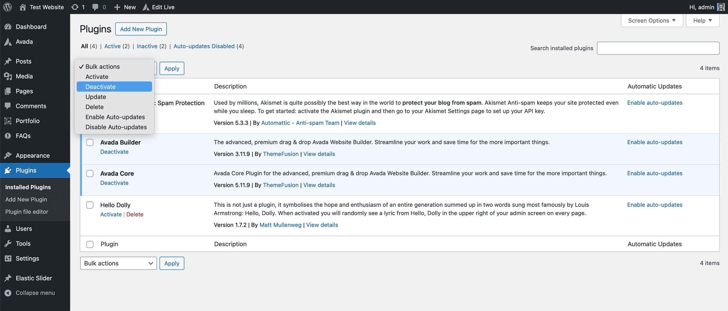Viewport: 728px width, 311px height.
Task: Tick the Avada Builder checkbox
Action: click(90, 142)
